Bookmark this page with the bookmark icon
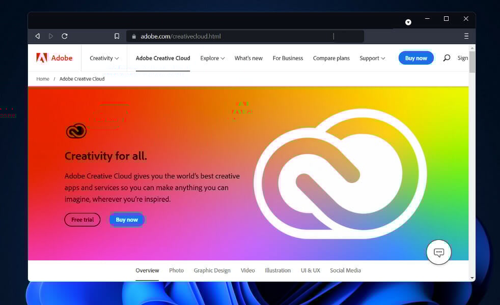This screenshot has width=500, height=305. pyautogui.click(x=117, y=36)
